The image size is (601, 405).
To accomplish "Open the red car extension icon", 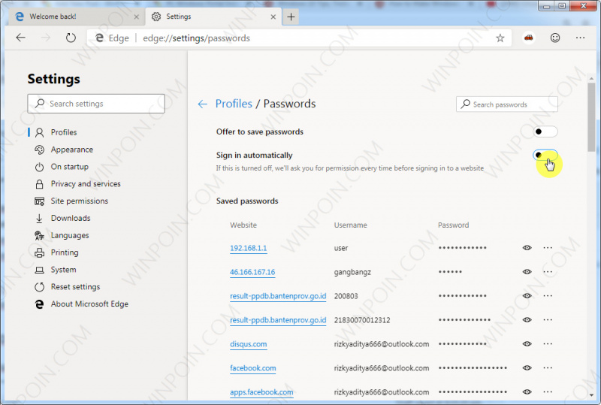I will 529,38.
